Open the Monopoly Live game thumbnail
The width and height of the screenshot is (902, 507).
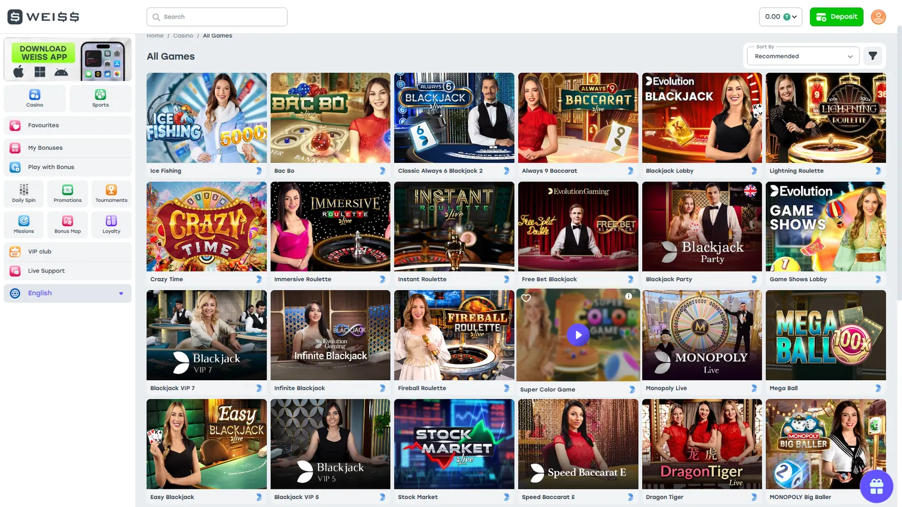[x=702, y=335]
